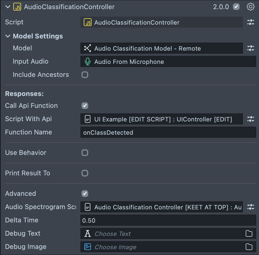Click the model icon beside Audio Classification Model
259x255 pixels.
(88, 48)
